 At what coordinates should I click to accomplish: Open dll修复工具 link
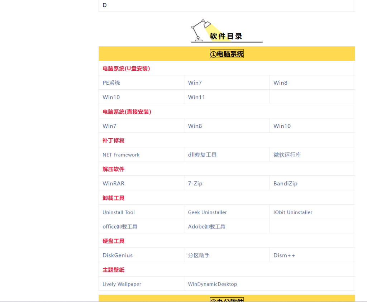coord(202,155)
